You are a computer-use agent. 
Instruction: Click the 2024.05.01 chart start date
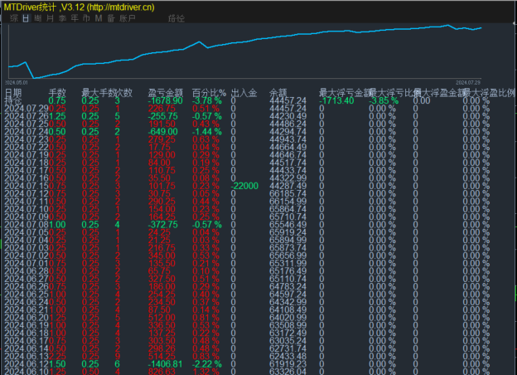(17, 82)
